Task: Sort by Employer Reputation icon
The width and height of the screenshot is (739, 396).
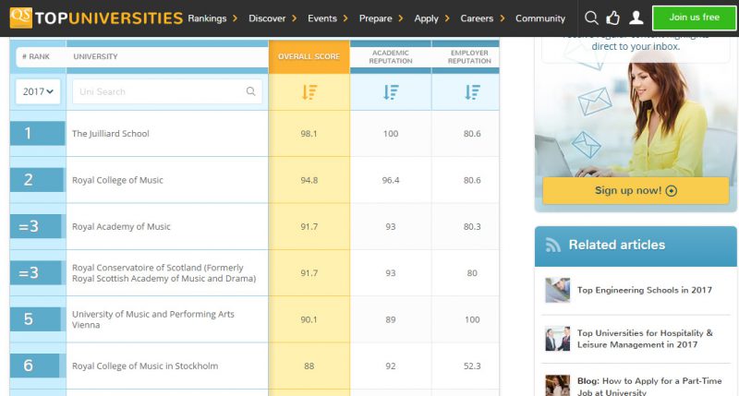Action: [x=472, y=91]
